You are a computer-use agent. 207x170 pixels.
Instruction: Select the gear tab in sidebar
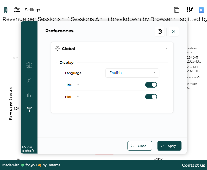pos(29,65)
